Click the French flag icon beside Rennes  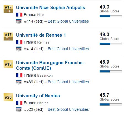(x=19, y=42)
